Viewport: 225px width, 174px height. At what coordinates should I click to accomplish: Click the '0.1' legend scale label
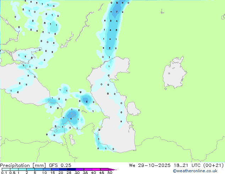4,173
